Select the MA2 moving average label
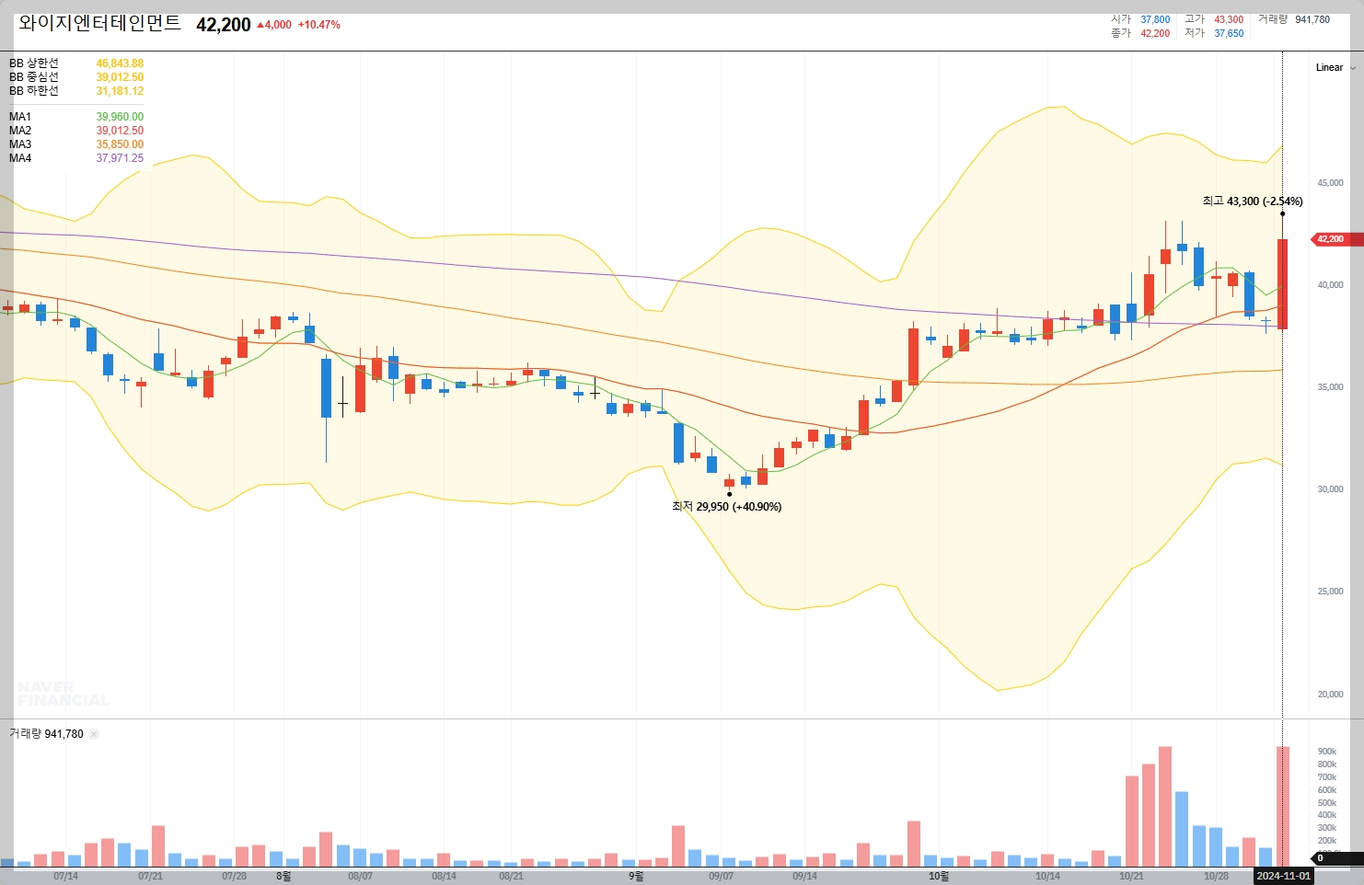 coord(20,131)
